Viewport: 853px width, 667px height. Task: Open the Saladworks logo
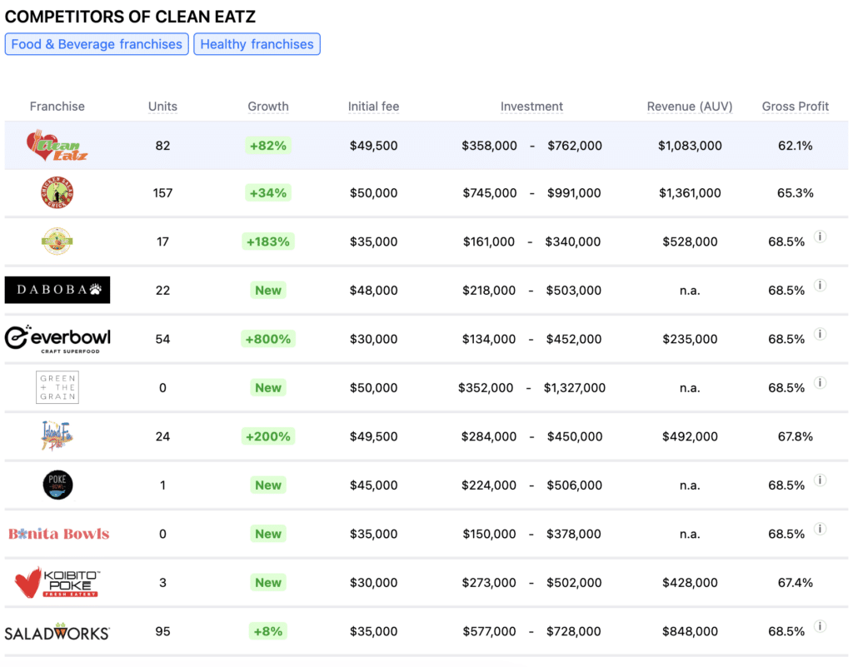57,632
